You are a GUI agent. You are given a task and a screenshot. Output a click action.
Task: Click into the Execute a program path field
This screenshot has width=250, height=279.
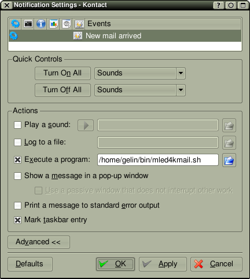pyautogui.click(x=158, y=160)
